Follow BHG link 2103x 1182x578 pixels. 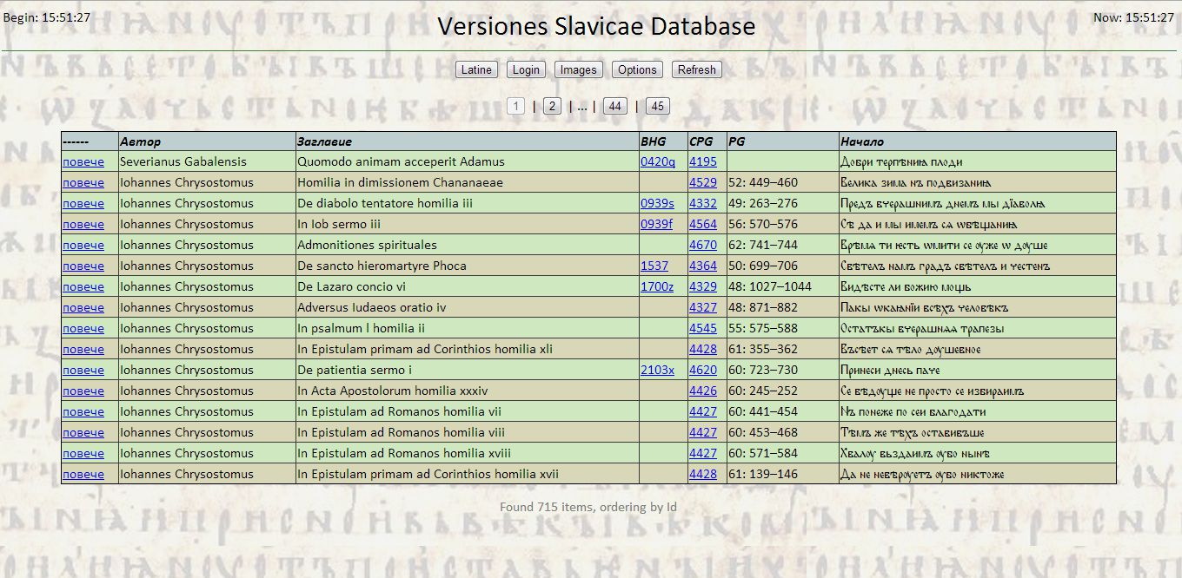point(658,370)
